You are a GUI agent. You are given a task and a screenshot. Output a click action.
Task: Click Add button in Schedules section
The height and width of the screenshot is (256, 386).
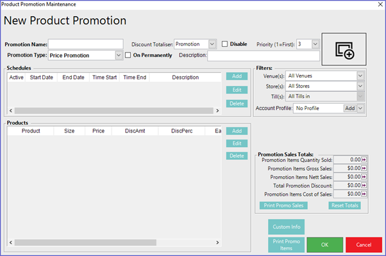[x=236, y=76]
